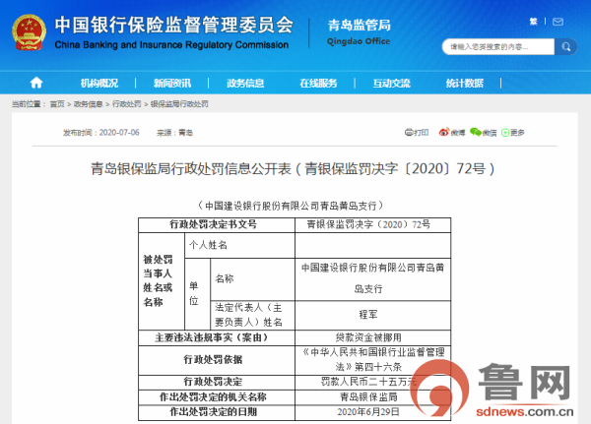Switch to traditional Chinese with 繁 icon
The height and width of the screenshot is (424, 591).
533,22
